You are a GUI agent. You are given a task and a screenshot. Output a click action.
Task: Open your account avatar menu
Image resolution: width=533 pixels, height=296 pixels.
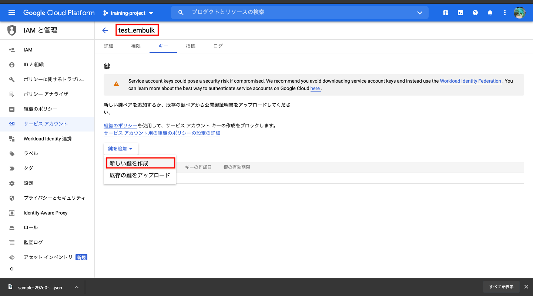click(520, 12)
